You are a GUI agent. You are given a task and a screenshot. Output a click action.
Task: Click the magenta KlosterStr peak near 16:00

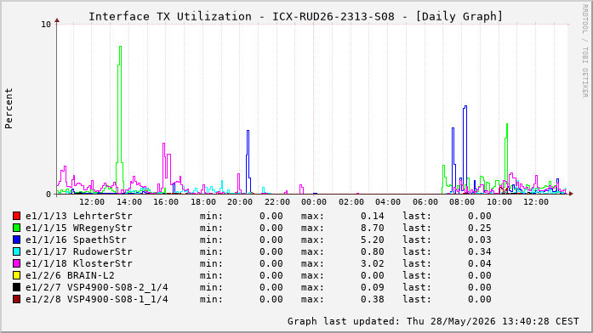163,144
